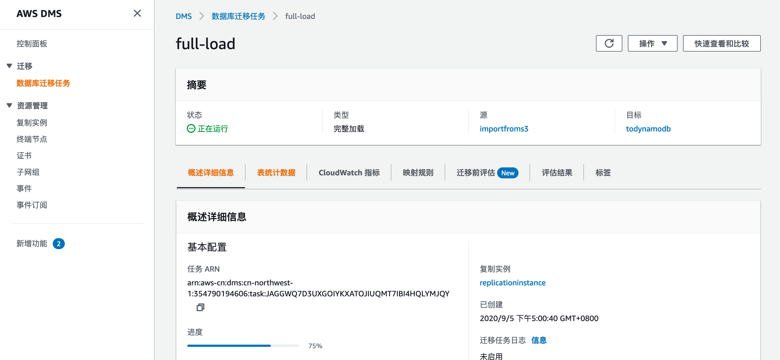Collapse the 资源管理 sidebar section

point(9,106)
